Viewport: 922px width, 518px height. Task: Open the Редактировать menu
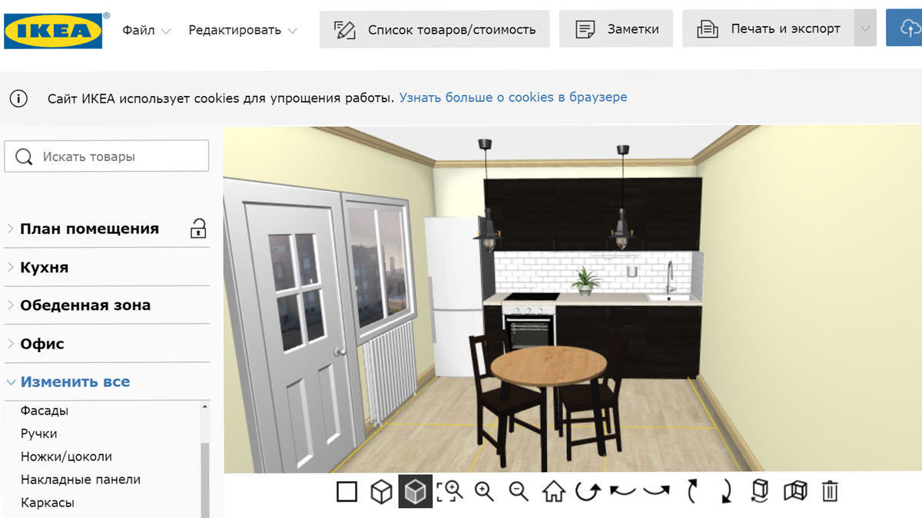point(243,30)
